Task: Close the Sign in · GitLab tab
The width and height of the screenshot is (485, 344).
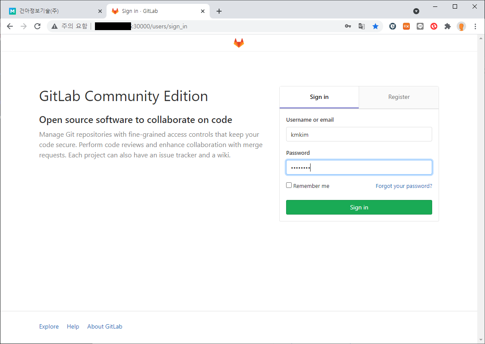Action: tap(203, 11)
